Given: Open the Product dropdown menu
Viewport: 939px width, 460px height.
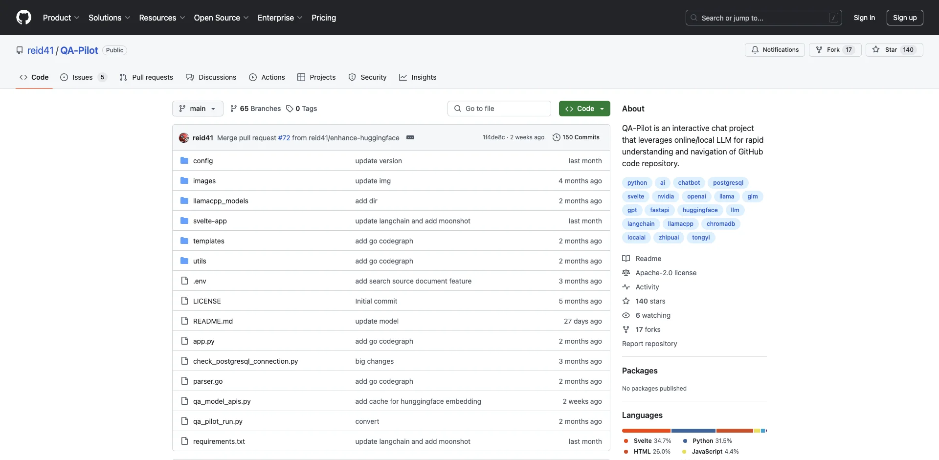Looking at the screenshot, I should pyautogui.click(x=61, y=18).
